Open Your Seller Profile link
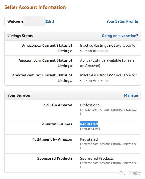The height and width of the screenshot is (179, 145). click(122, 21)
